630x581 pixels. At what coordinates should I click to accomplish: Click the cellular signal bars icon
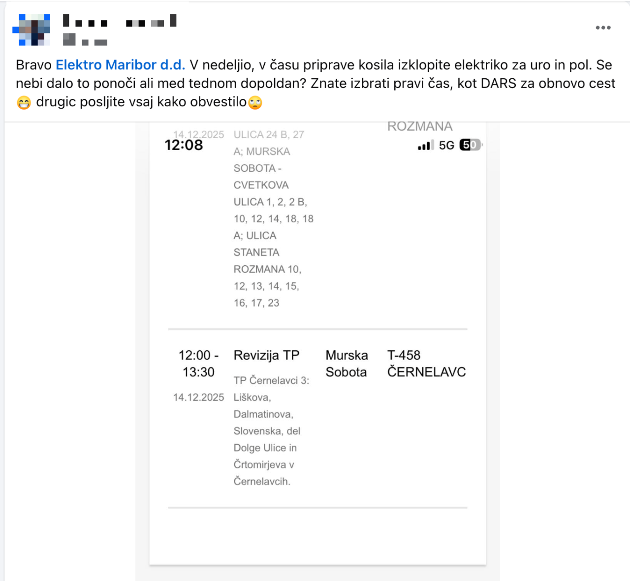click(x=425, y=145)
